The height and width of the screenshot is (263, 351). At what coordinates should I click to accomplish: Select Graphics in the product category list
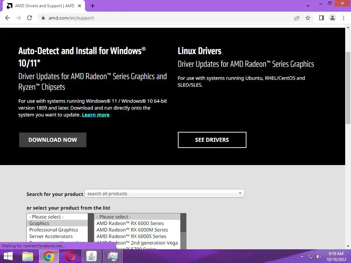coord(57,223)
